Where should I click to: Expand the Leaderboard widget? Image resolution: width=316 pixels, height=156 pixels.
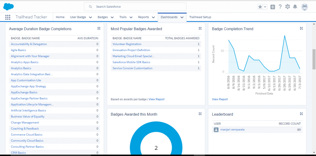[301, 114]
